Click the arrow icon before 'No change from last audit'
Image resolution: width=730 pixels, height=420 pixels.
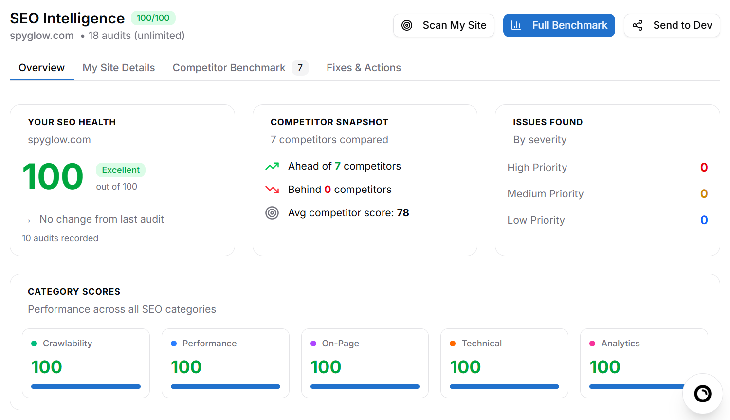[x=26, y=220]
